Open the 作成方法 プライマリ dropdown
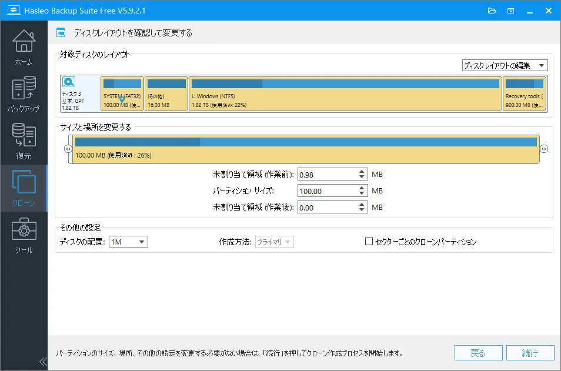This screenshot has width=561, height=371. point(275,242)
